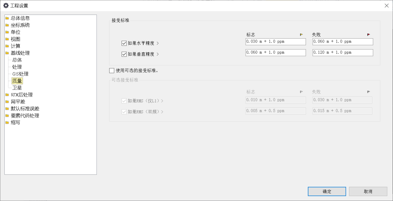Click the folder icon beside 网平差
This screenshot has height=201, width=393.
pyautogui.click(x=7, y=102)
